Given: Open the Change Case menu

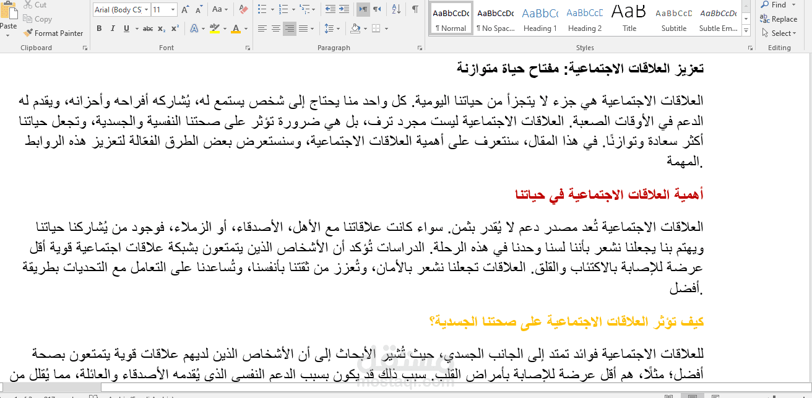Looking at the screenshot, I should 220,10.
